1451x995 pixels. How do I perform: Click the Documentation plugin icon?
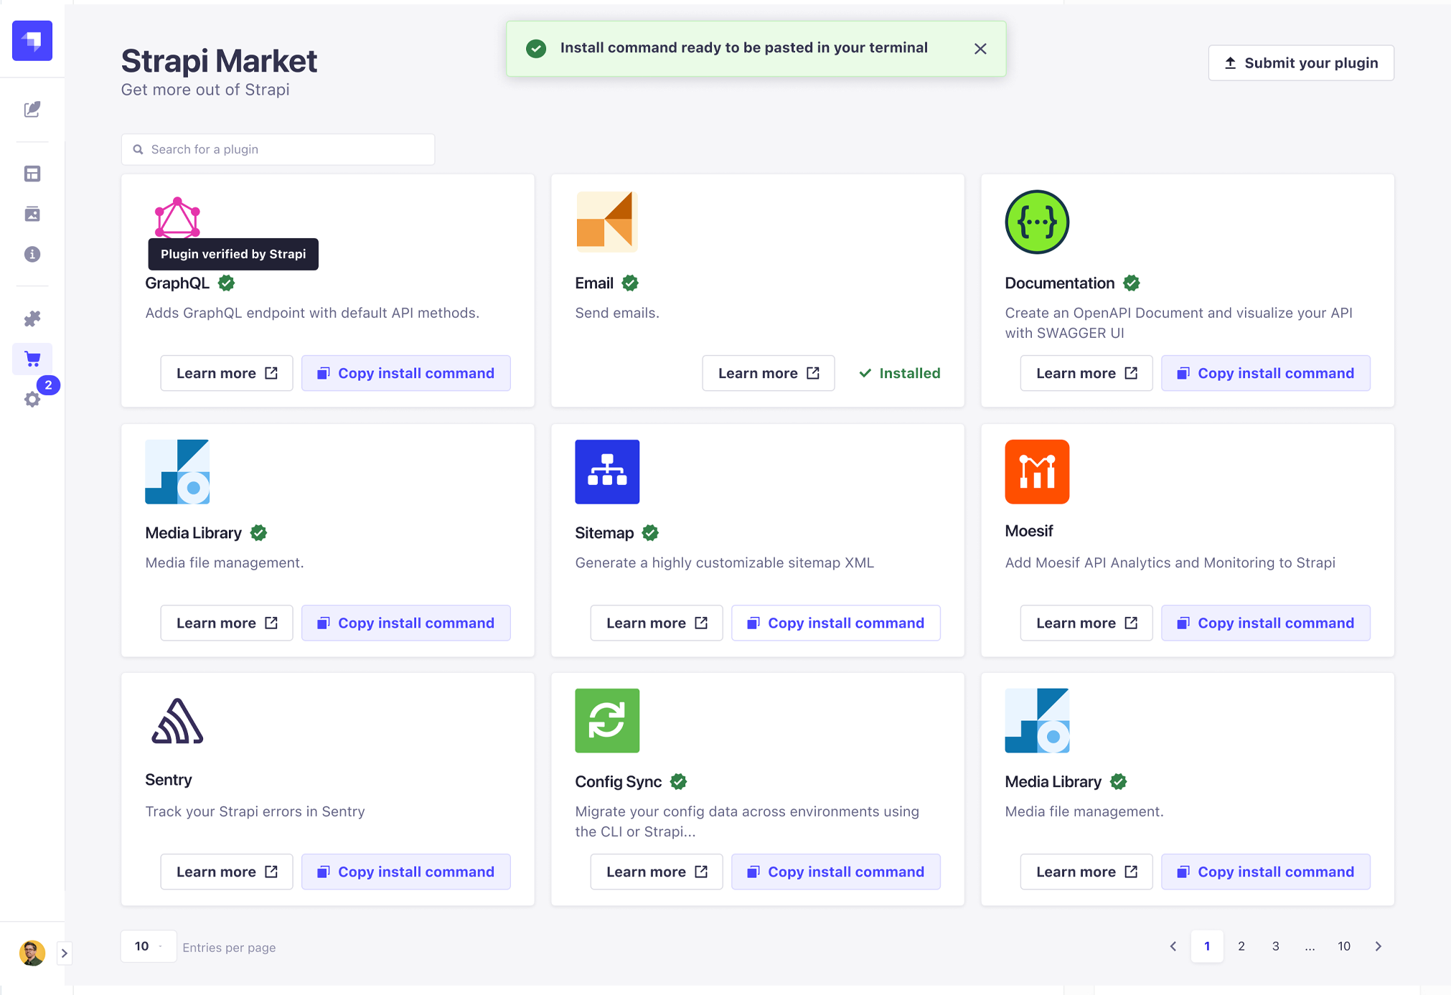(x=1036, y=222)
